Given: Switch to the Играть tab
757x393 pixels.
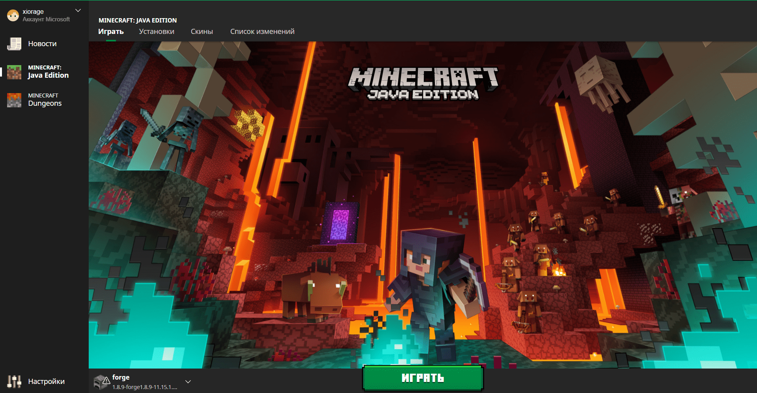Looking at the screenshot, I should pyautogui.click(x=111, y=32).
